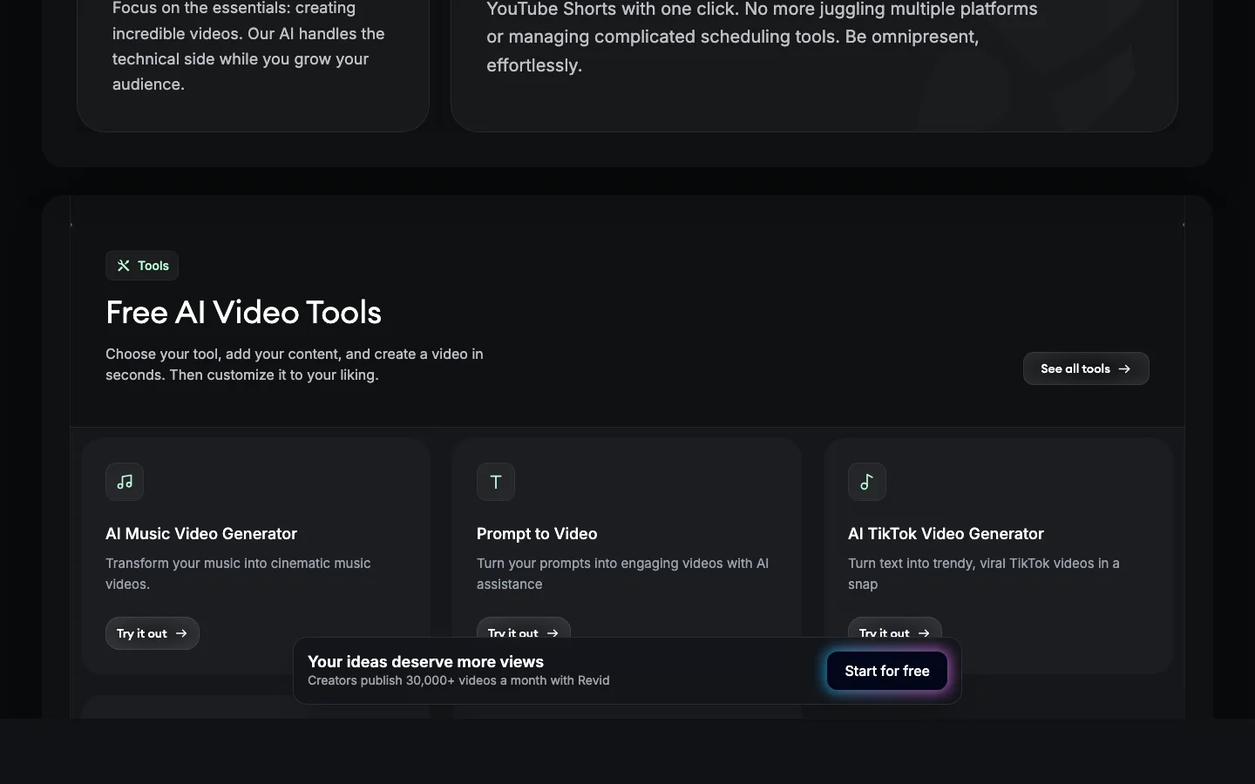Click Start for free
1255x784 pixels.
pyautogui.click(x=887, y=671)
